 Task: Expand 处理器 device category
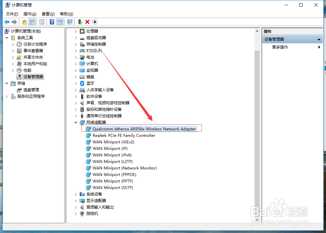pyautogui.click(x=76, y=31)
